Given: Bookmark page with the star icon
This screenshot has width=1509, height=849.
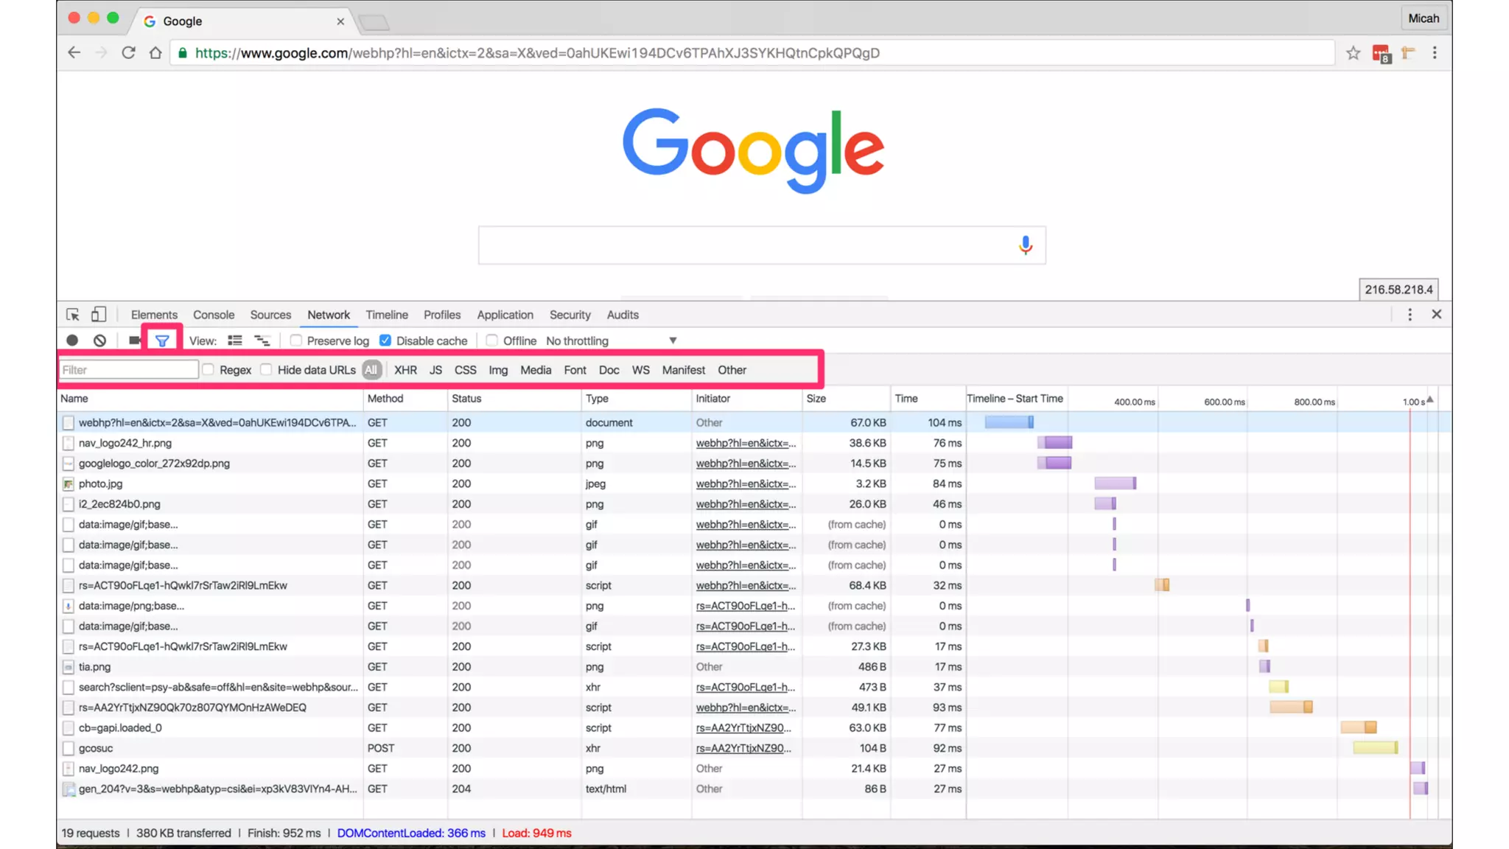Looking at the screenshot, I should tap(1353, 53).
